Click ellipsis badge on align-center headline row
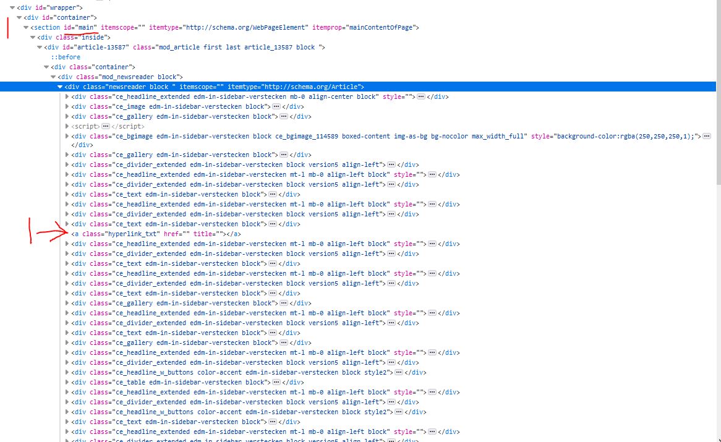The height and width of the screenshot is (442, 721). tap(420, 96)
